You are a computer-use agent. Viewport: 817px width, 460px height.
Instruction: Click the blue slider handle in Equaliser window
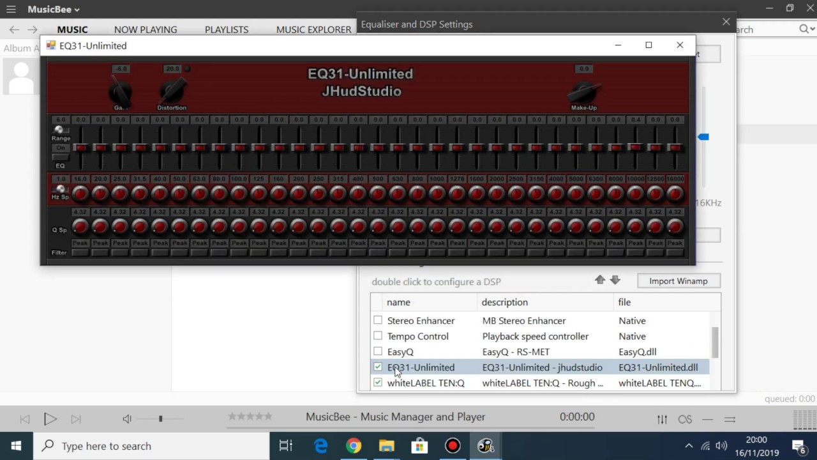(x=703, y=137)
